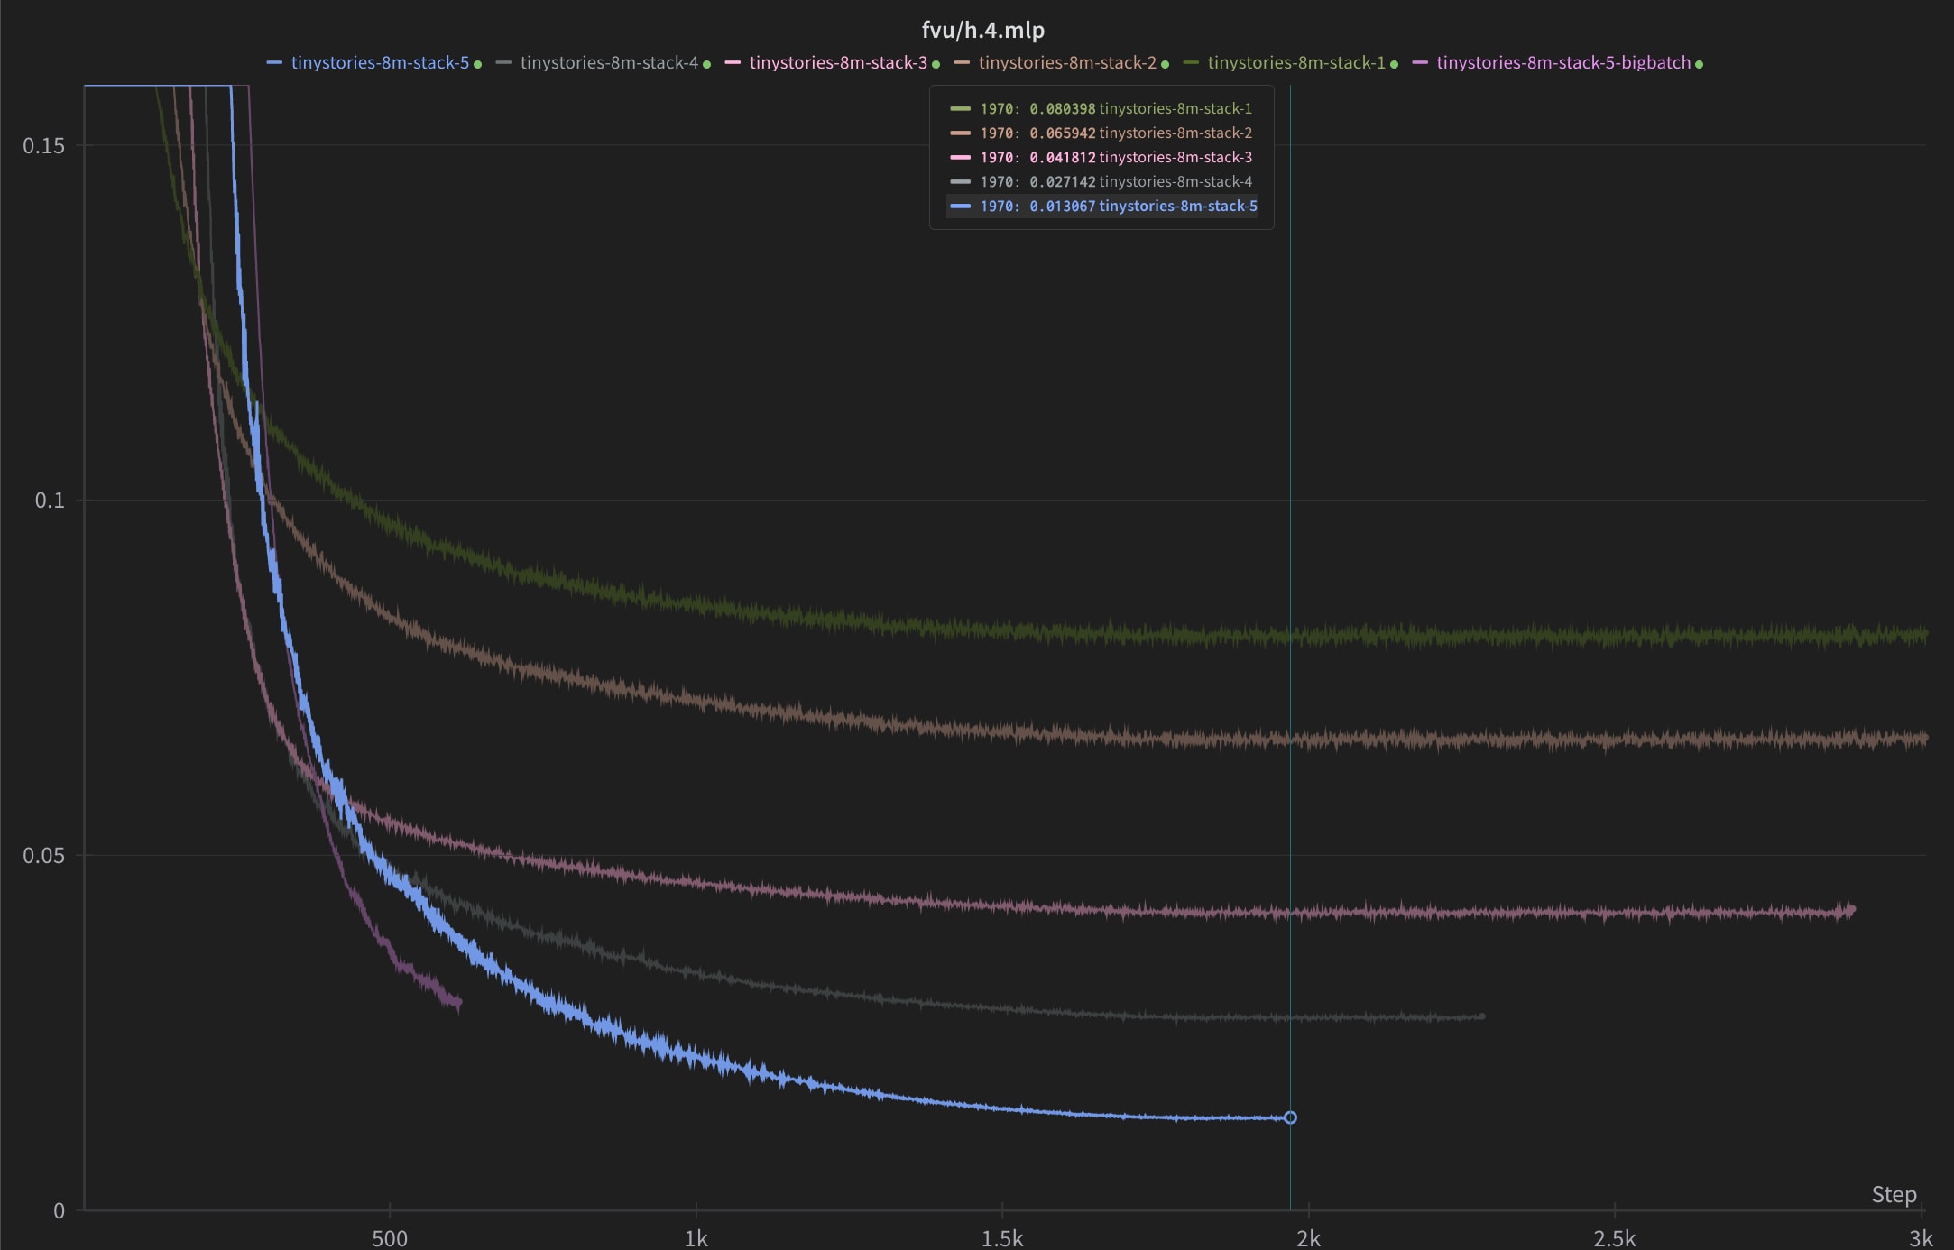1954x1250 pixels.
Task: Click blue line swatch before stack-5 legend
Action: 274,62
